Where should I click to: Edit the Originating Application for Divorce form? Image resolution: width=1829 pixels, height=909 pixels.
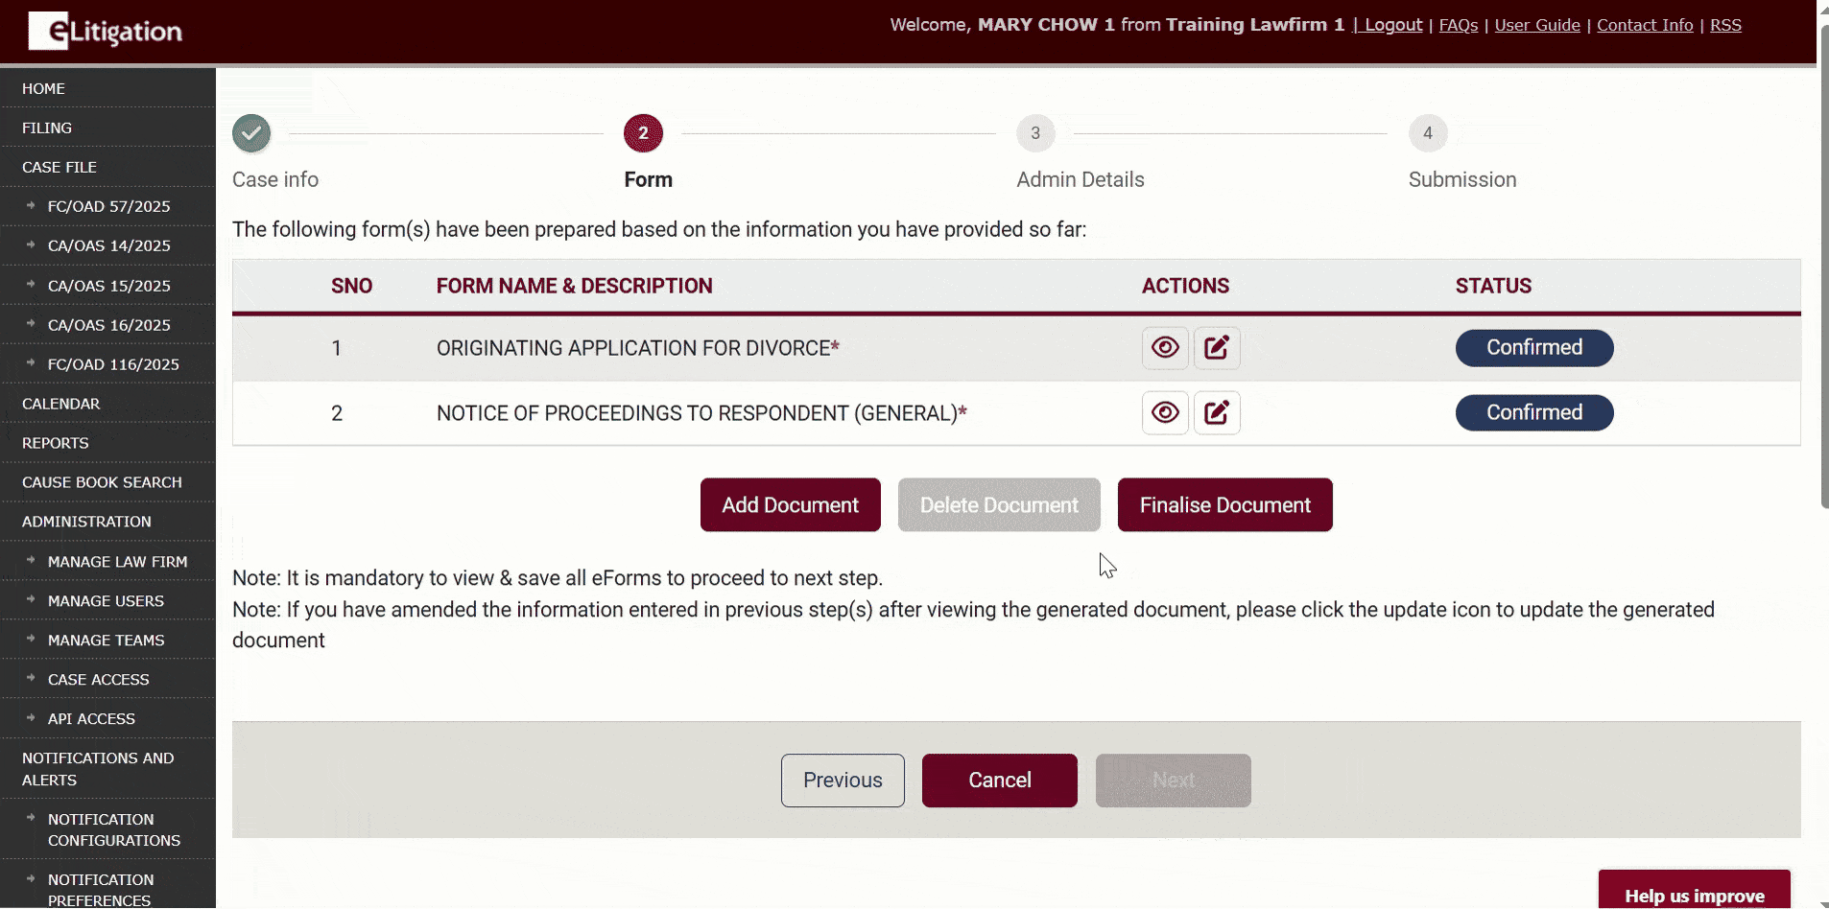tap(1216, 348)
